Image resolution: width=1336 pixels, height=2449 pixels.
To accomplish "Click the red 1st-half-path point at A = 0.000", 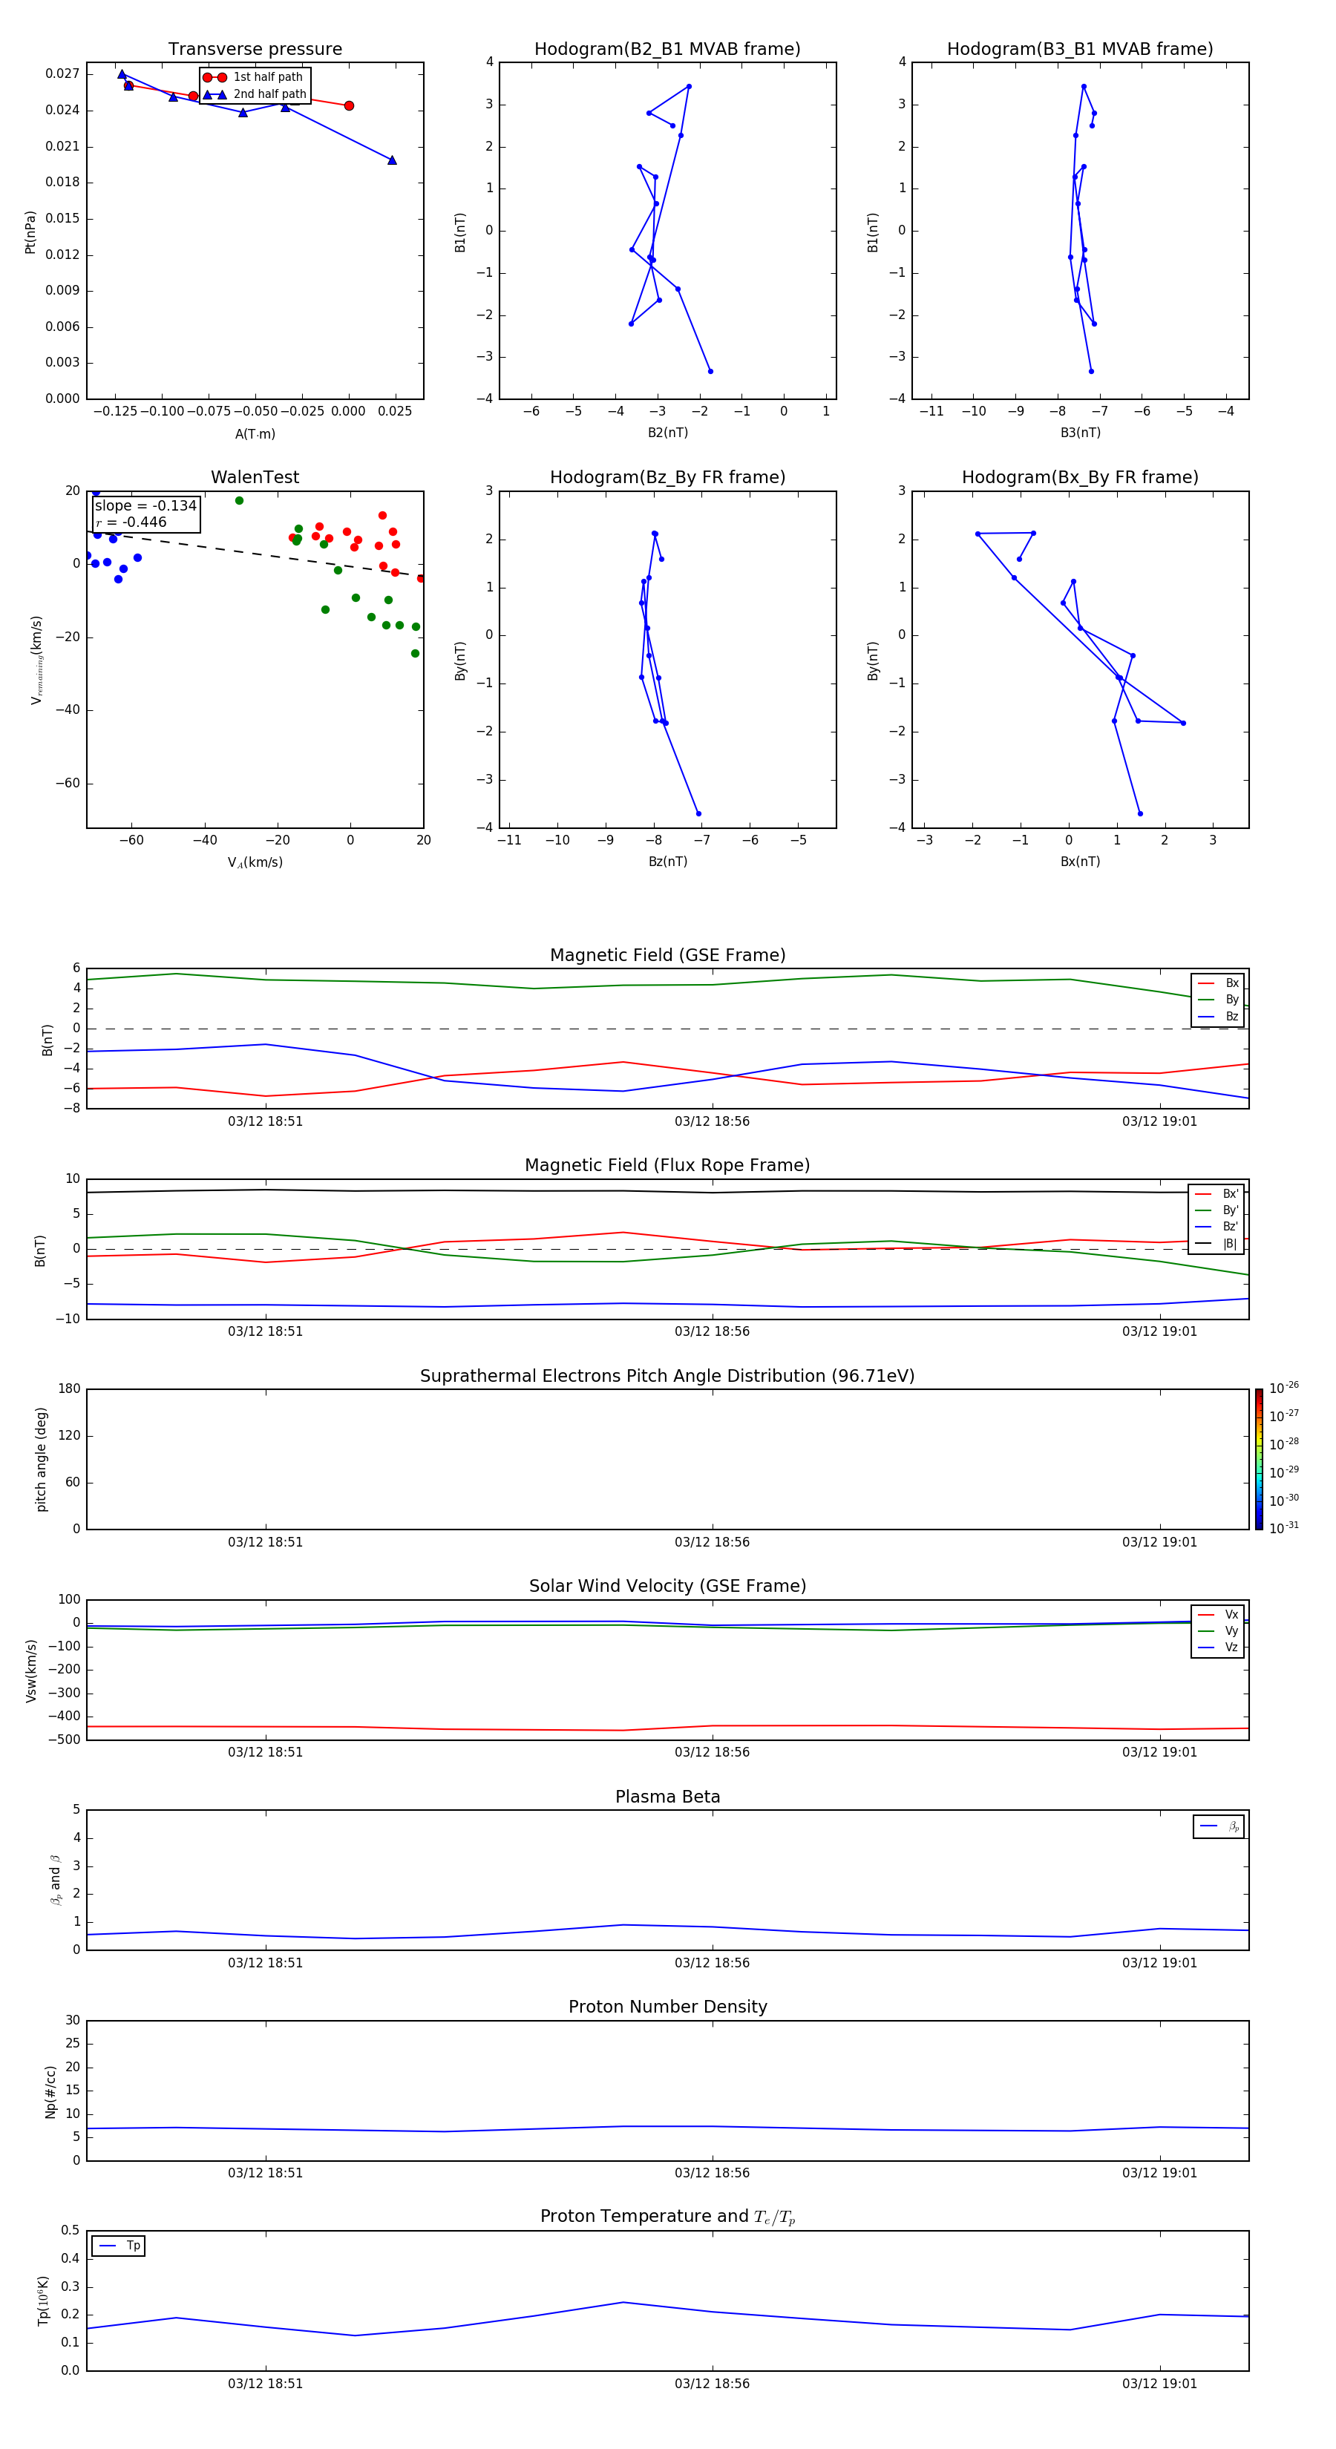I will (349, 105).
